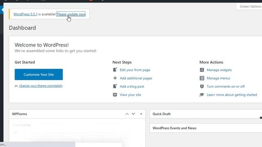Click the menu icon beside Manage menus
Screen dimensions: 262x147
202,78
